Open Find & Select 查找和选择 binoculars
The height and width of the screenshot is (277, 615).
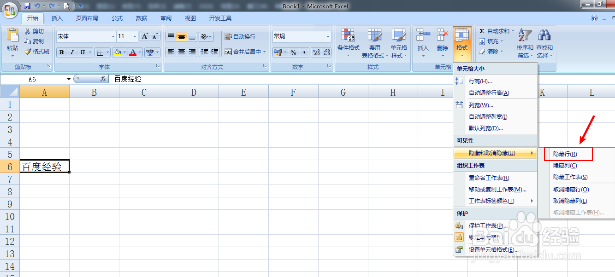click(544, 43)
